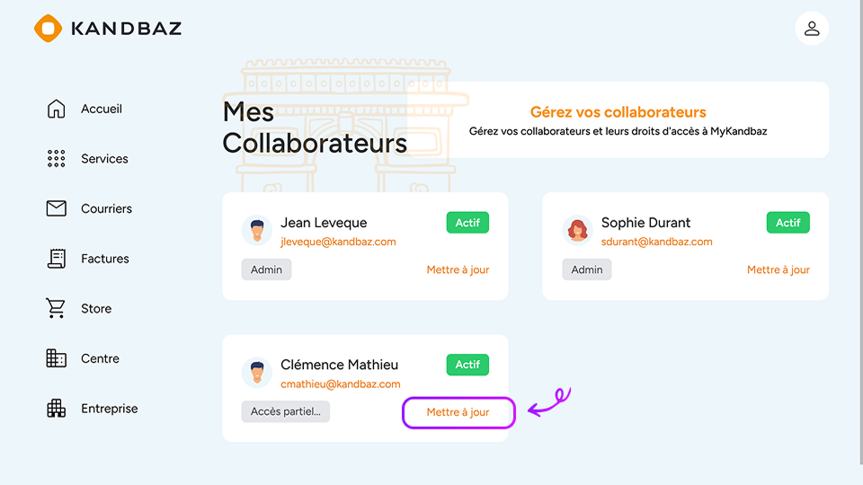Click Sophie Durant's avatar picture

click(x=577, y=230)
